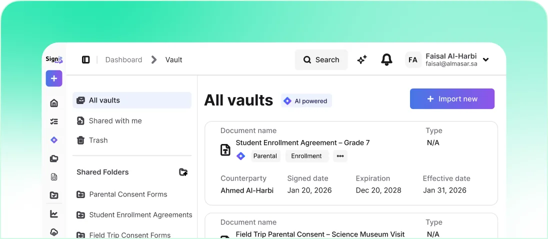Click the Enrollment tag chip

point(306,156)
